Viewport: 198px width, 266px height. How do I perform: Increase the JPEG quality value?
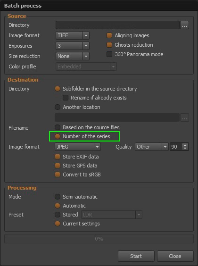pos(185,145)
